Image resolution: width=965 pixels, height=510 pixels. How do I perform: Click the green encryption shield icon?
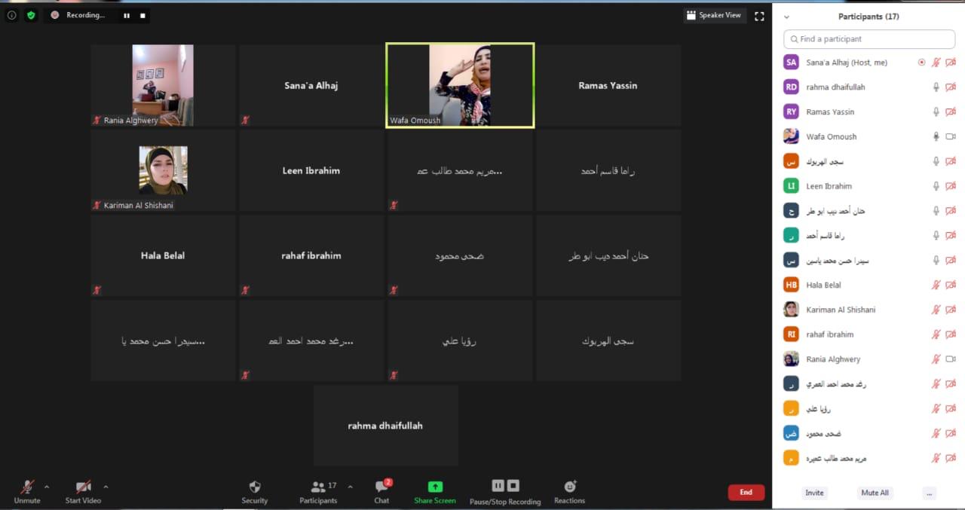31,15
